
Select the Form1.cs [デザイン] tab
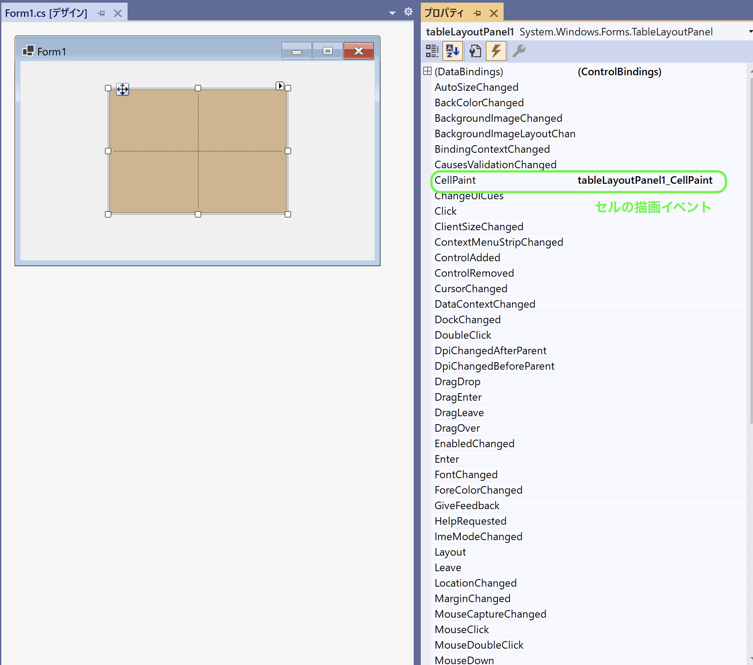(x=46, y=13)
